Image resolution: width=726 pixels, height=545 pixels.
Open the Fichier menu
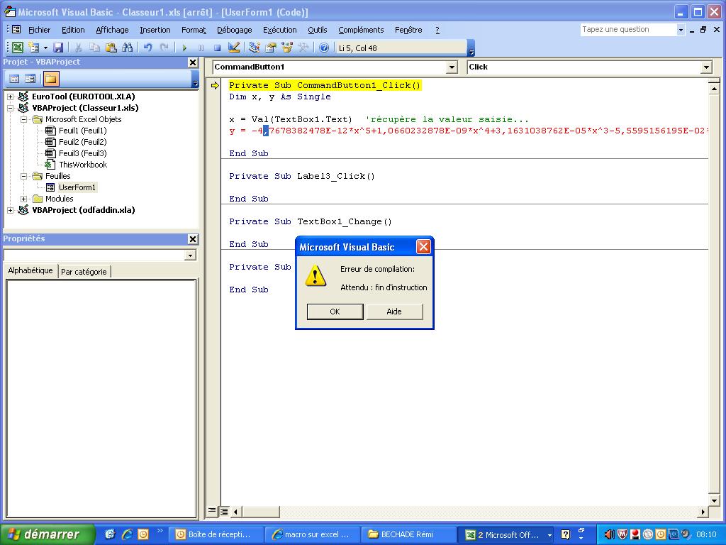(x=40, y=30)
